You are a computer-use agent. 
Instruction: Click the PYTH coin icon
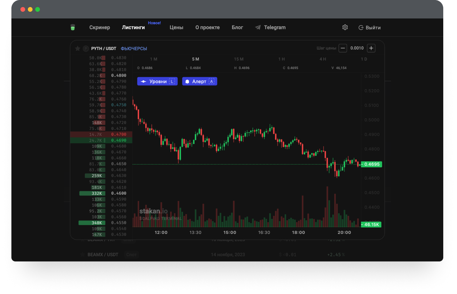85,49
